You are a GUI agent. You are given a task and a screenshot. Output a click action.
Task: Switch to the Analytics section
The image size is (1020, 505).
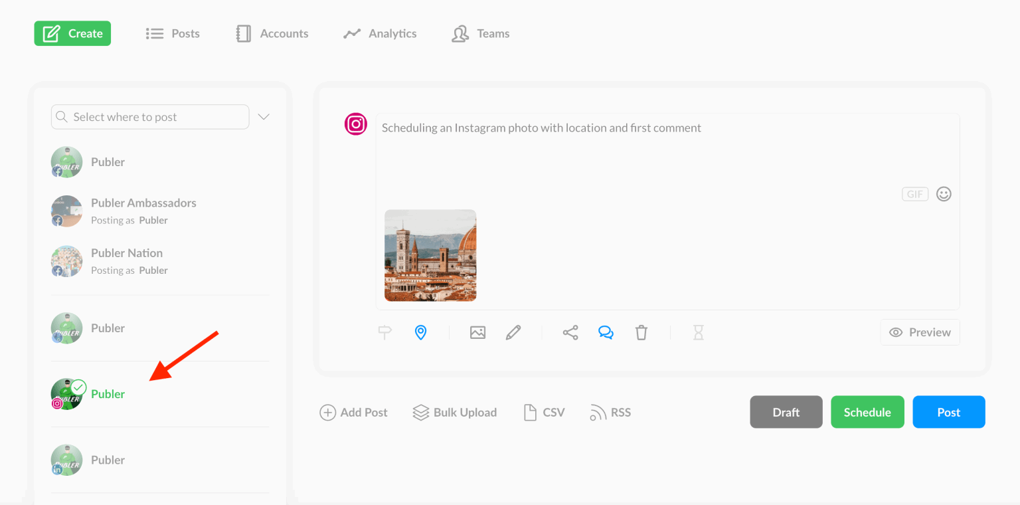[379, 33]
